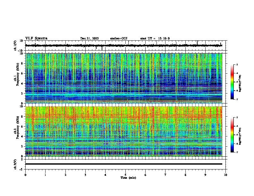Click inside the ch.1 spectrogram panel
The image size is (254, 196).
click(x=123, y=78)
